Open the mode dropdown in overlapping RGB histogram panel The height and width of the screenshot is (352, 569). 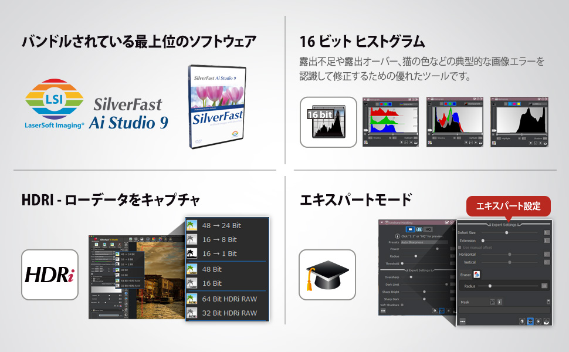(473, 104)
